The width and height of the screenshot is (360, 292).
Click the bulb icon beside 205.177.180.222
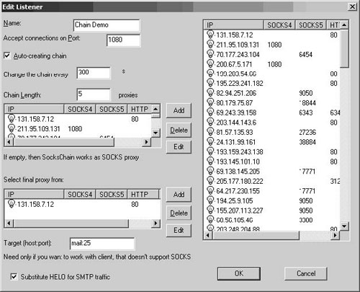pyautogui.click(x=210, y=181)
